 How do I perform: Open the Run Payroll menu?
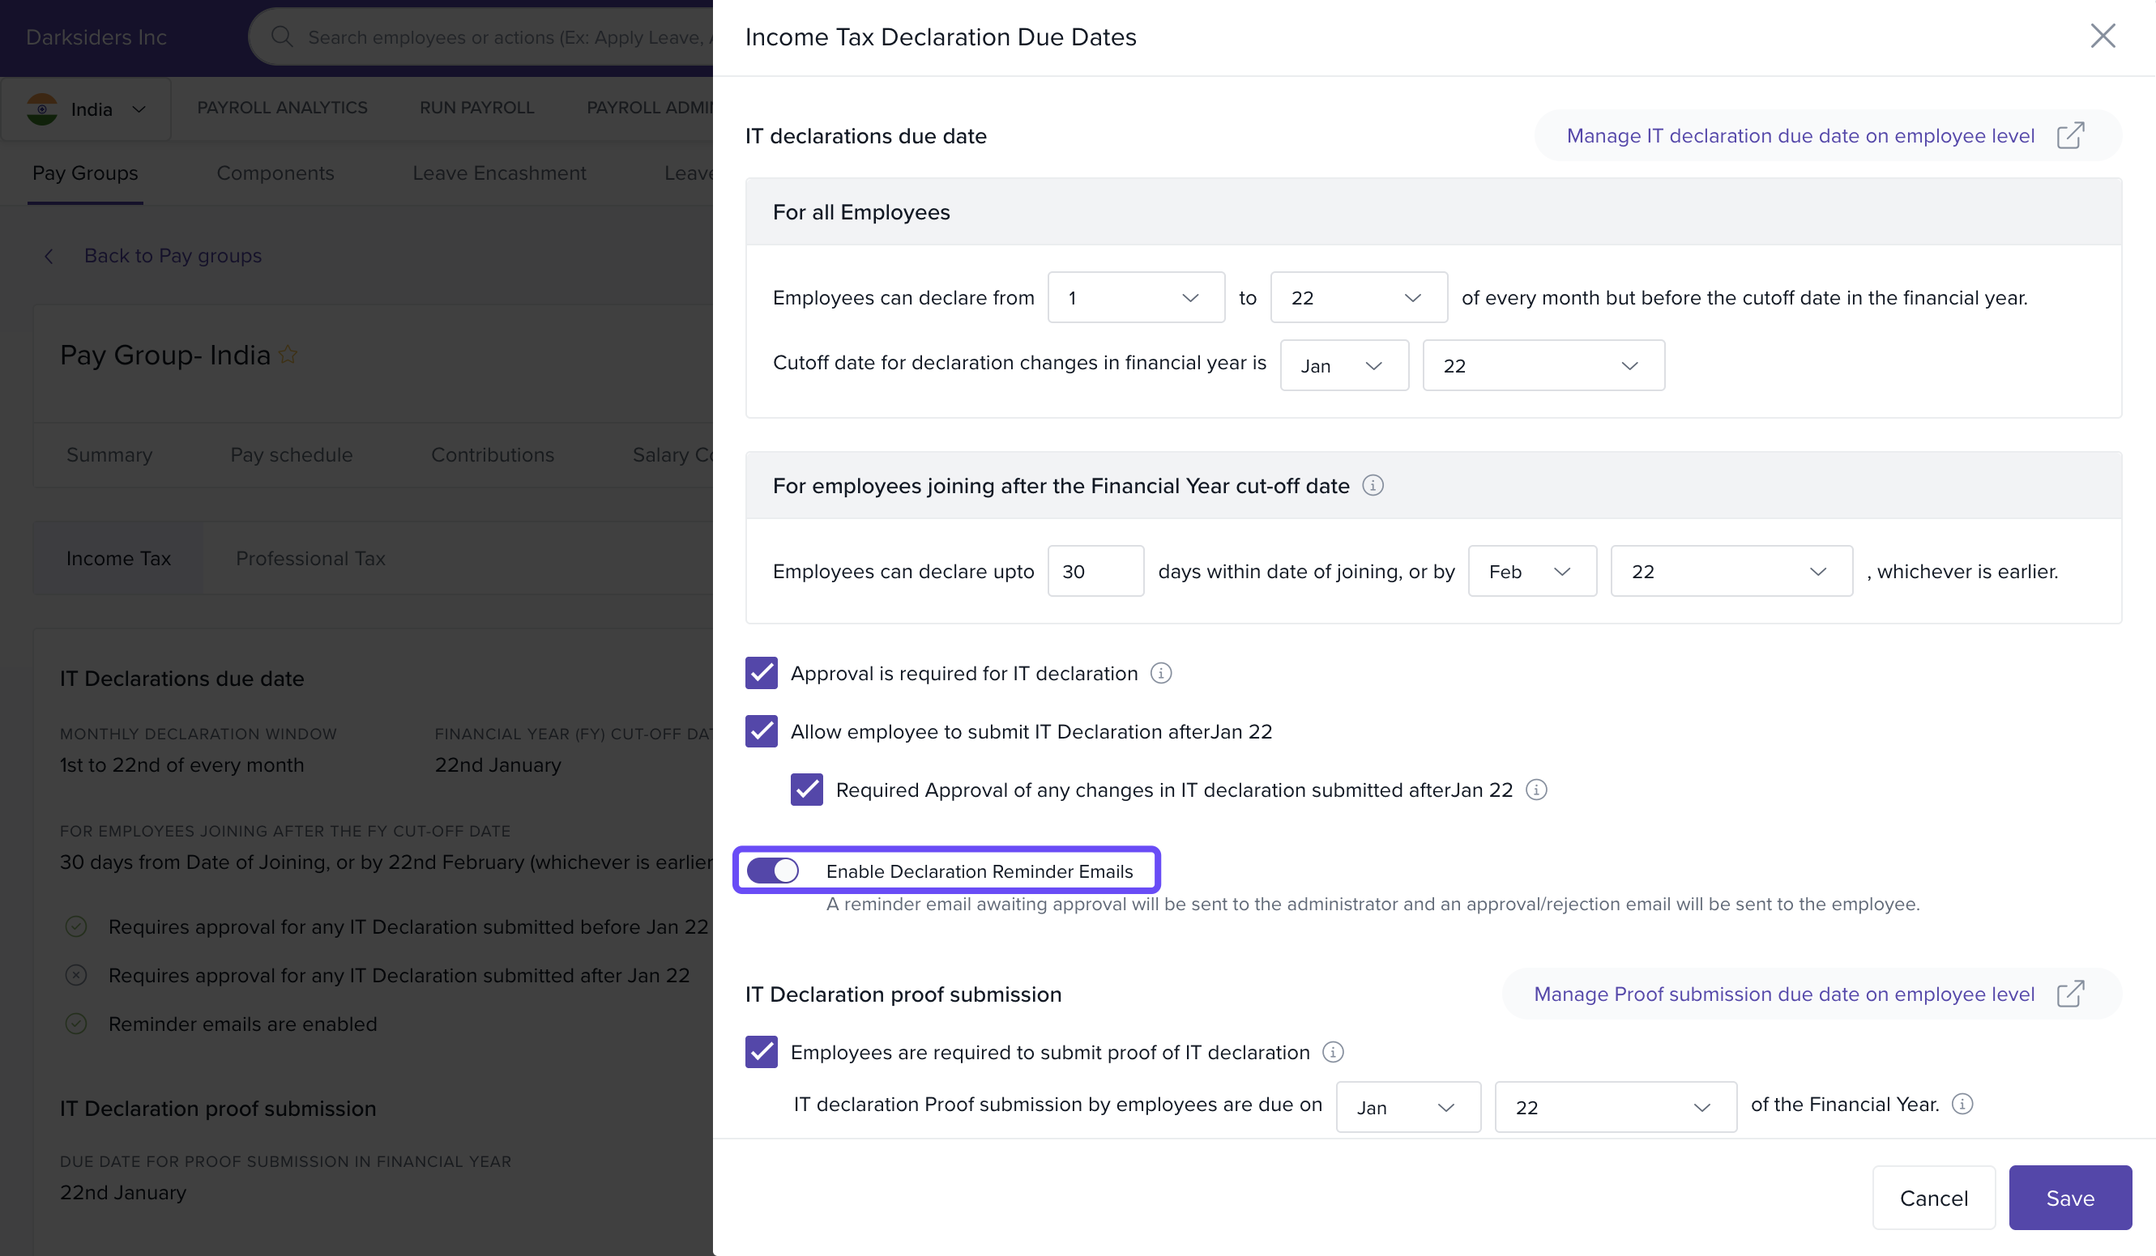pos(476,108)
